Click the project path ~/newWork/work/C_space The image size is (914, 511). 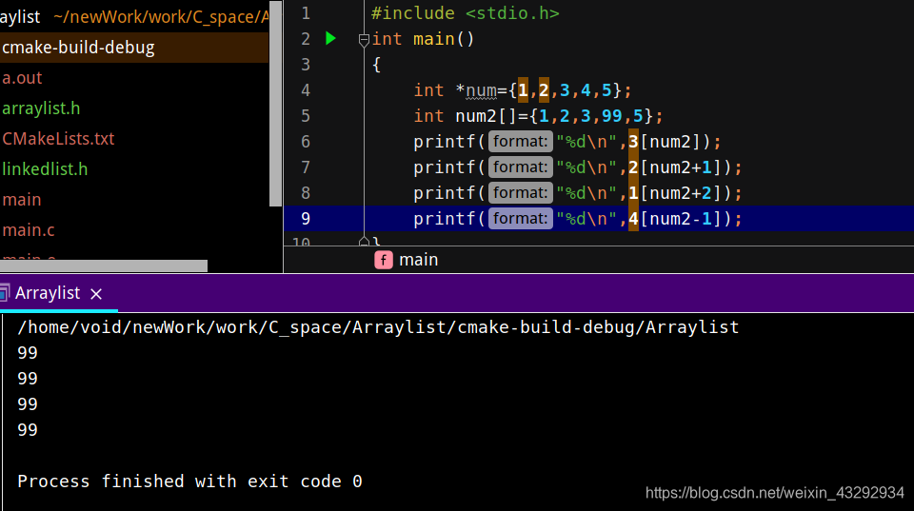160,17
